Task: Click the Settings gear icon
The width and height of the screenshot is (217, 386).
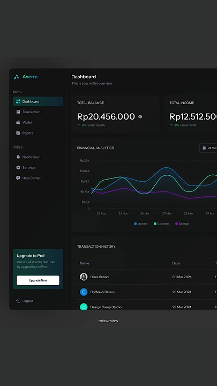Action: (x=18, y=167)
